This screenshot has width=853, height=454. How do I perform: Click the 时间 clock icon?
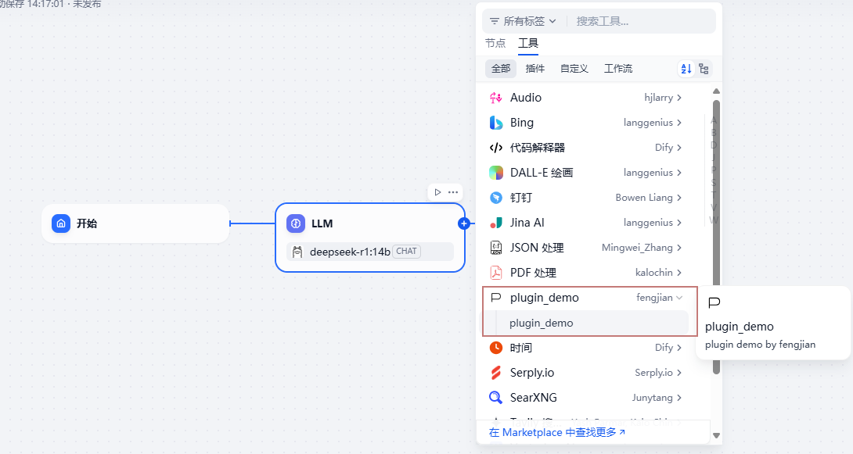[x=495, y=348]
